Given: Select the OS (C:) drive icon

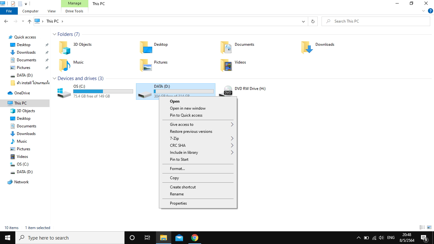Looking at the screenshot, I should point(64,92).
